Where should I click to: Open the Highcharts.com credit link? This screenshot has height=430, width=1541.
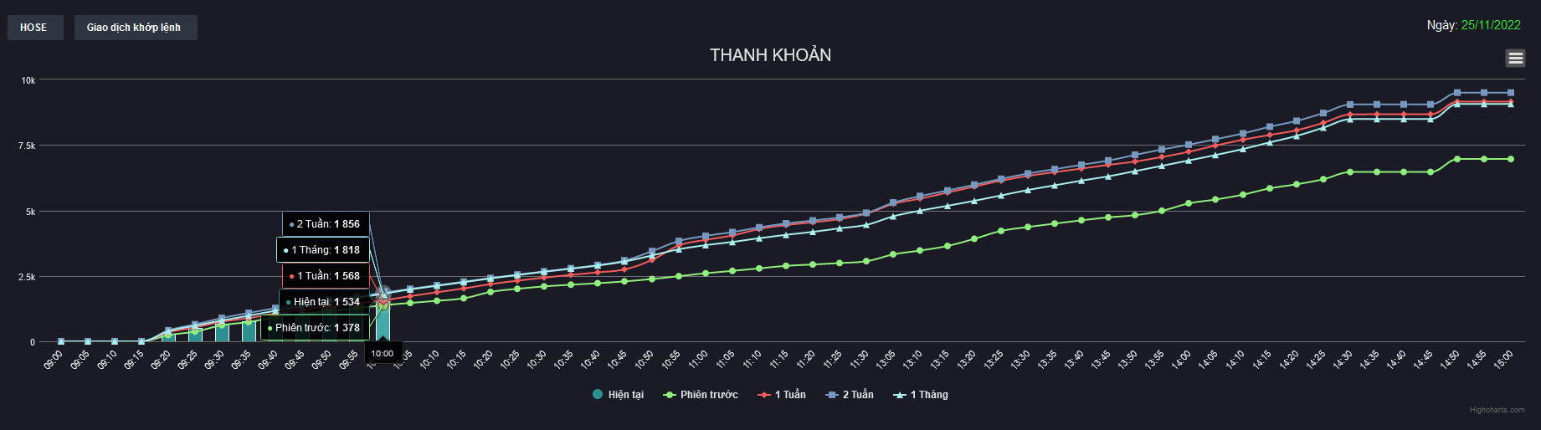click(1497, 410)
